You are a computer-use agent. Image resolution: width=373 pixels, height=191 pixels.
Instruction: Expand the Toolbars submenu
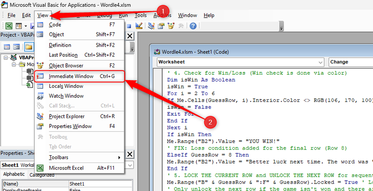coord(79,158)
